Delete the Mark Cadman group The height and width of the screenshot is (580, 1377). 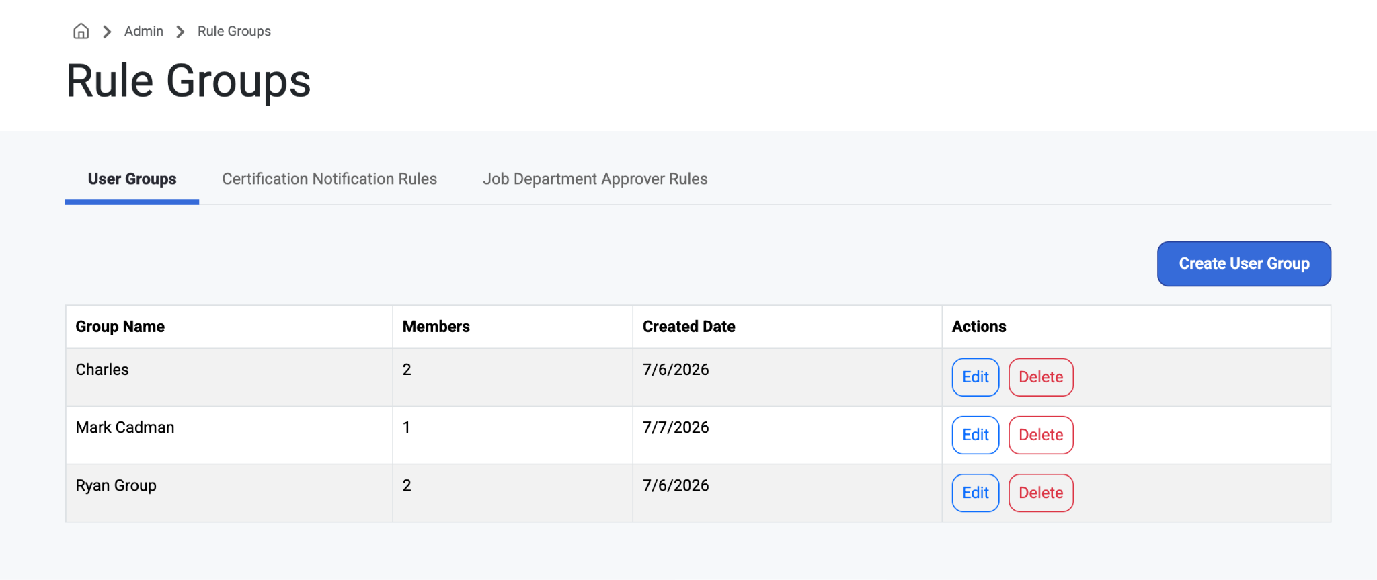(x=1041, y=435)
